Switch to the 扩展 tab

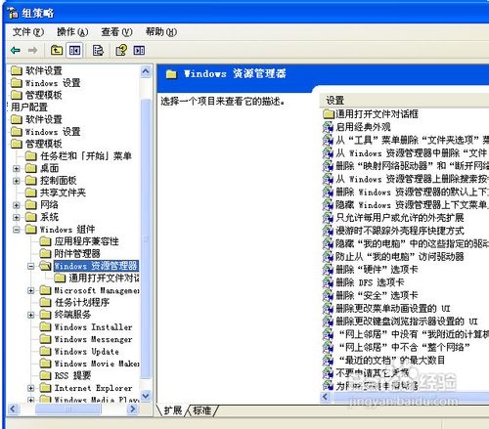(x=173, y=410)
